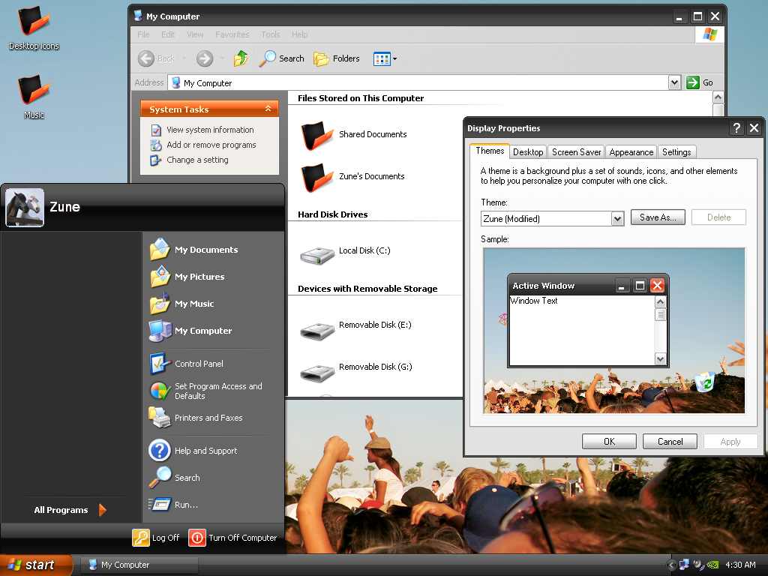
Task: Click the theme sample preview image
Action: (x=614, y=331)
